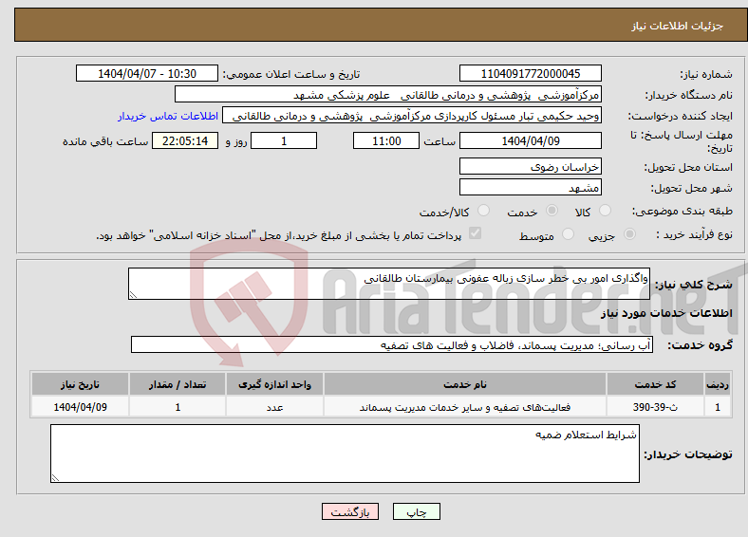Click the province field خراسان رضوی
Image resolution: width=748 pixels, height=537 pixels.
[x=530, y=166]
